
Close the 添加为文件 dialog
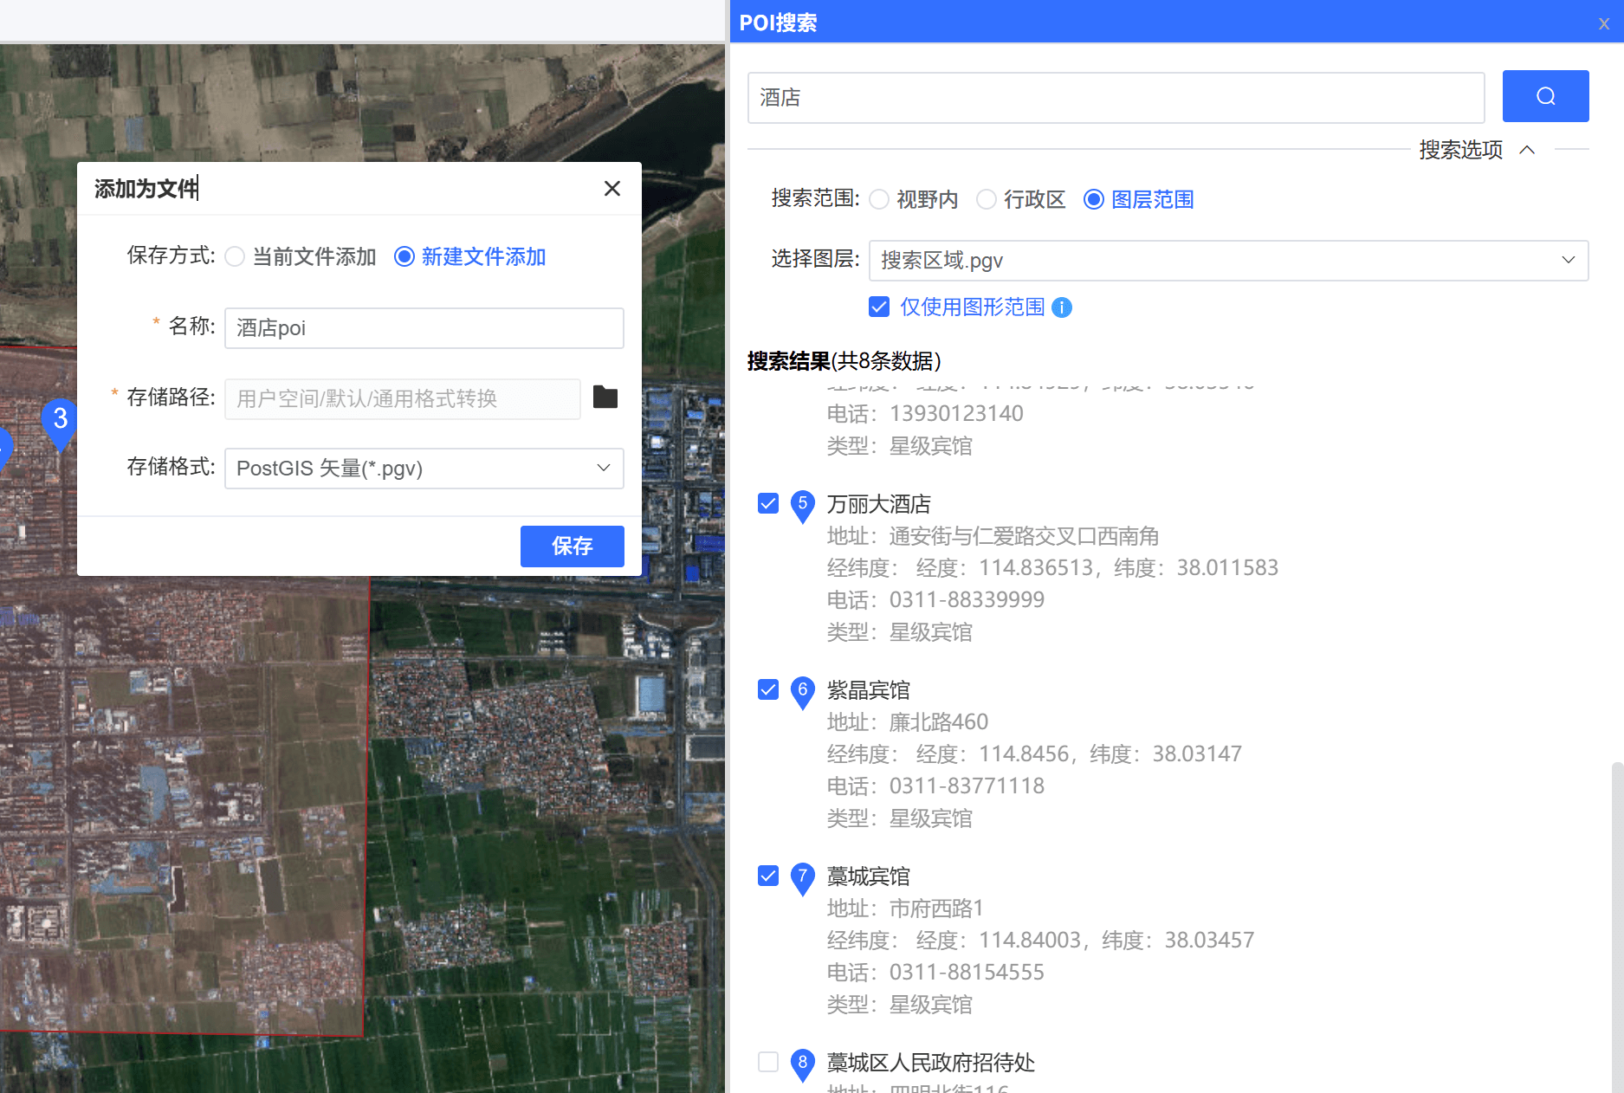(611, 189)
